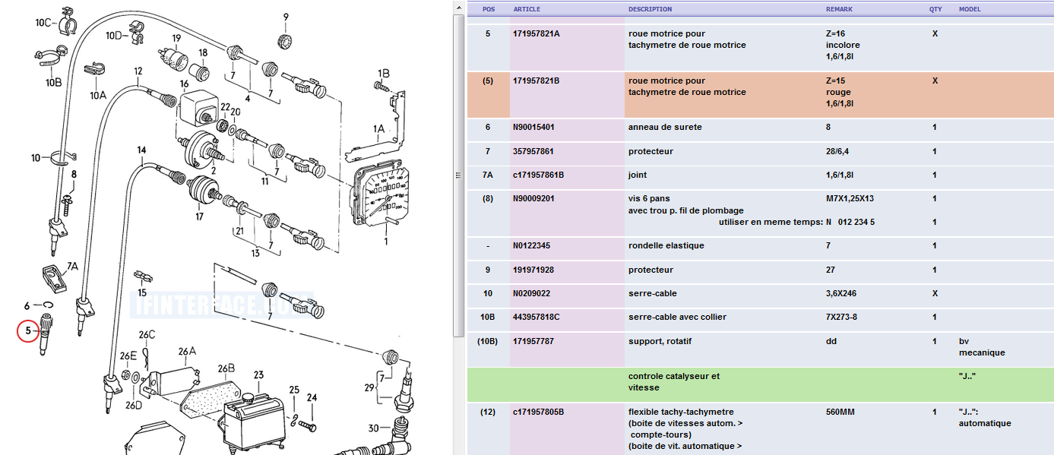Sort by the ARTICLE column header
1054x455 pixels.
pos(527,9)
